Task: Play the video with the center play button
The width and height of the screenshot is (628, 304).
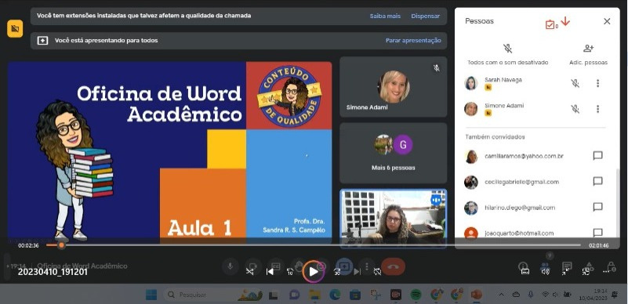Action: 313,272
